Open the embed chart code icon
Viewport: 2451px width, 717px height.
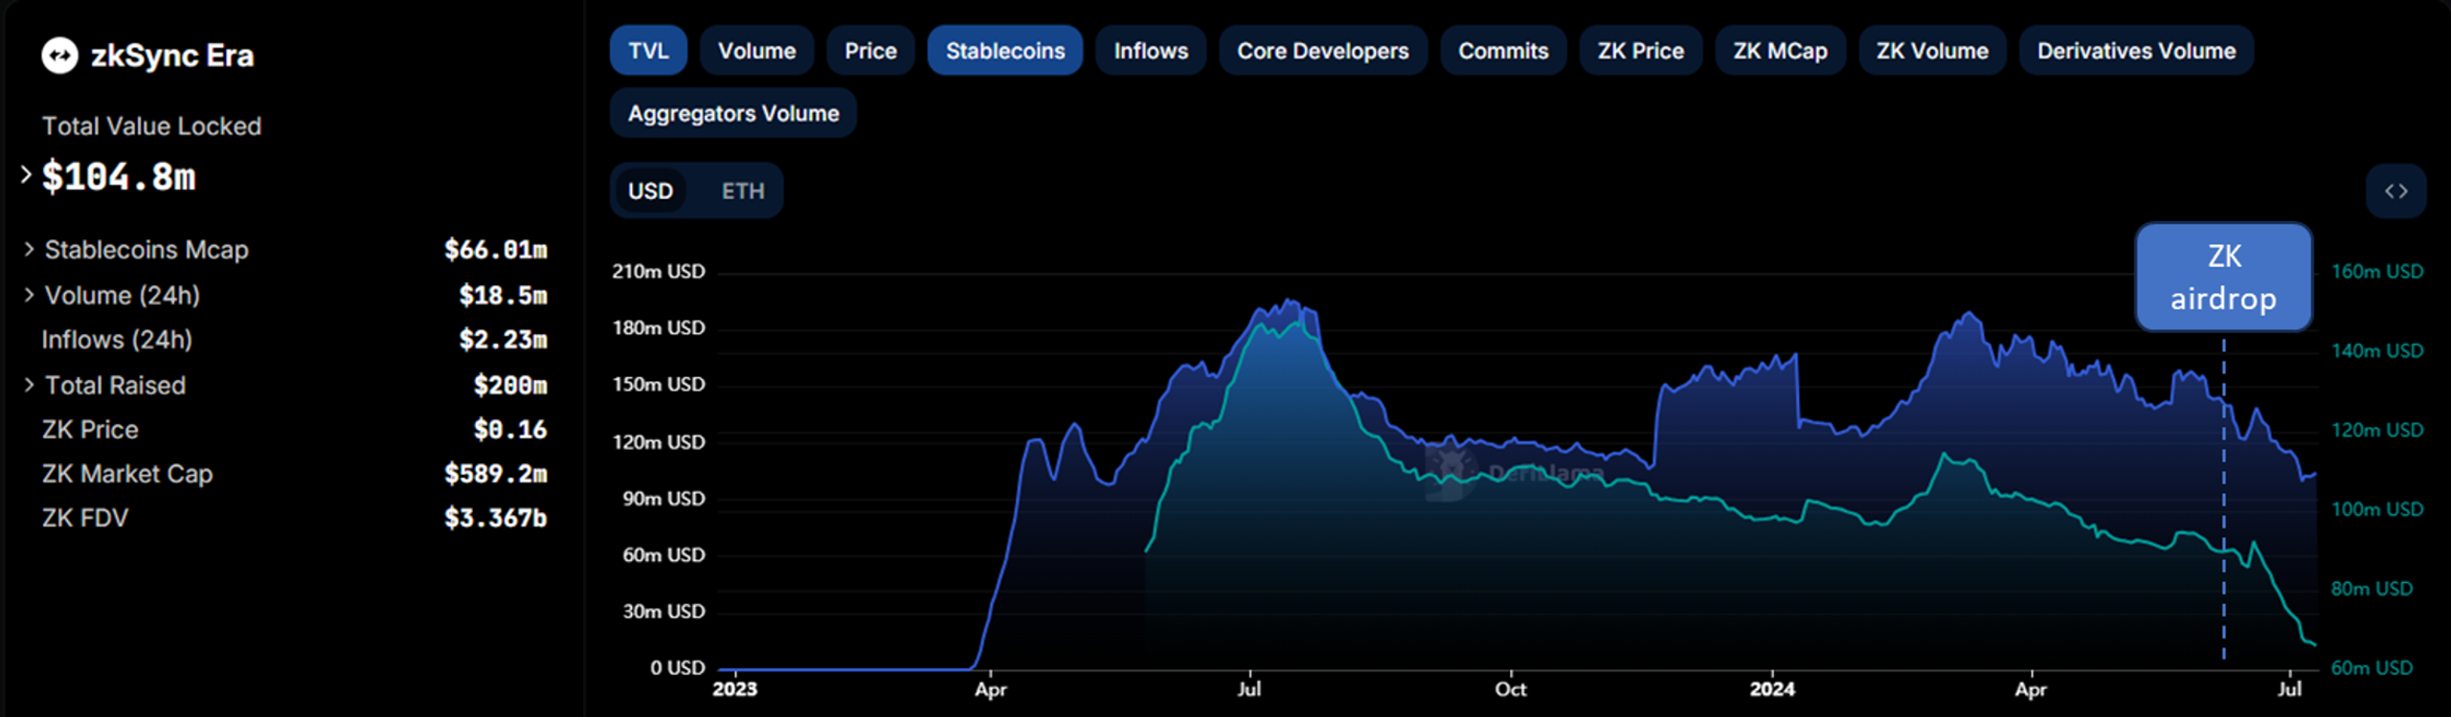point(2395,191)
